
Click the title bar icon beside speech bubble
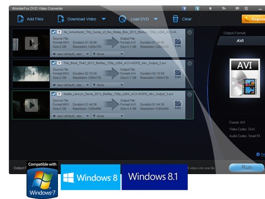[x=246, y=8]
